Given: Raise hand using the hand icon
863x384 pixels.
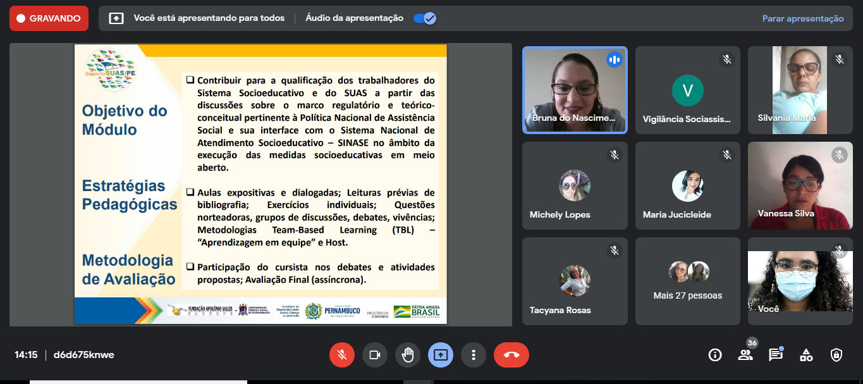Looking at the screenshot, I should tap(408, 355).
